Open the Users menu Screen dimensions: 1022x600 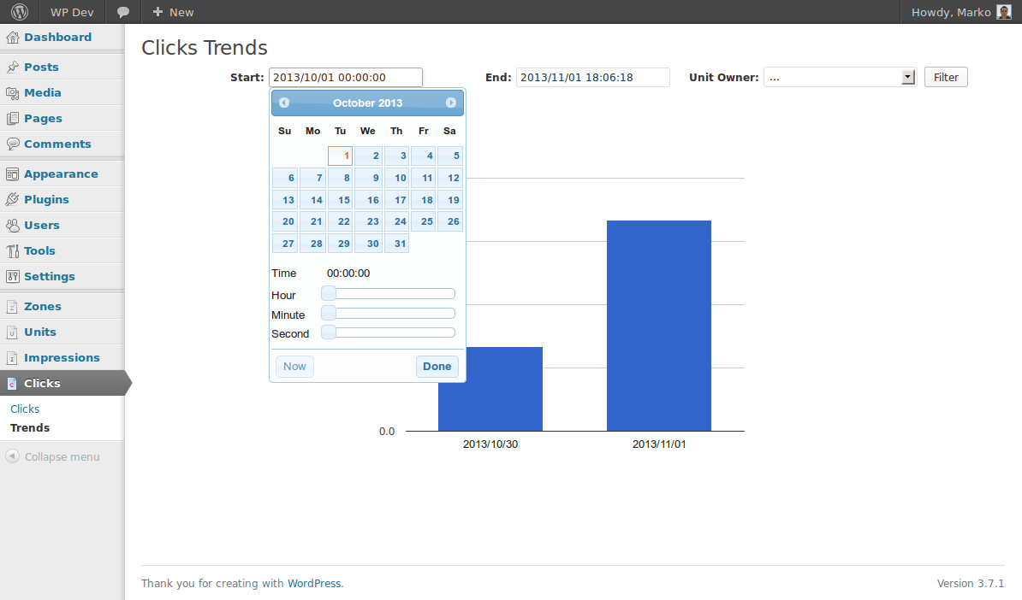42,225
